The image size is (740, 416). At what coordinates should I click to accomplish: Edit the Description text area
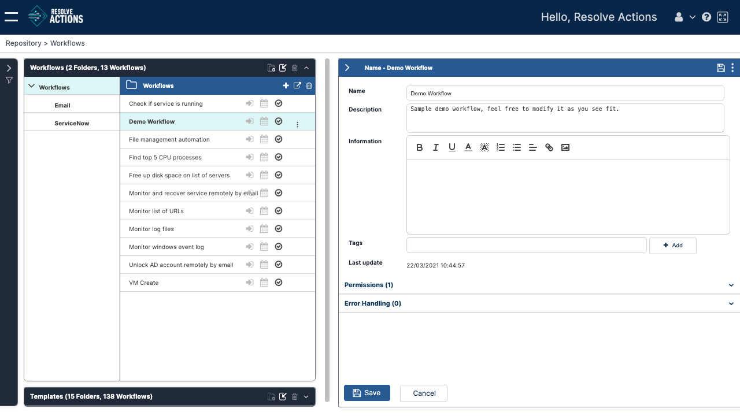(565, 118)
